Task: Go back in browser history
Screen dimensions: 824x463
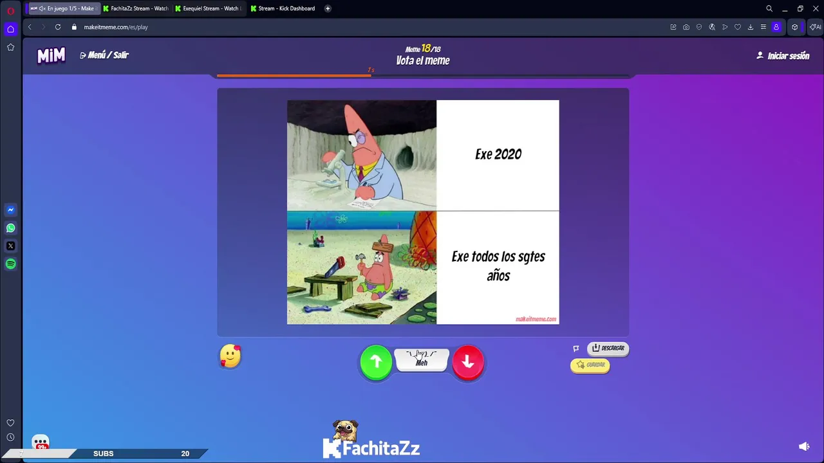Action: (x=30, y=27)
